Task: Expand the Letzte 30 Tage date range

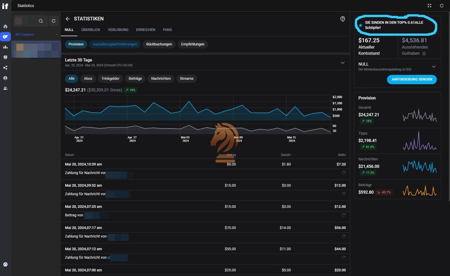Action: [x=343, y=63]
